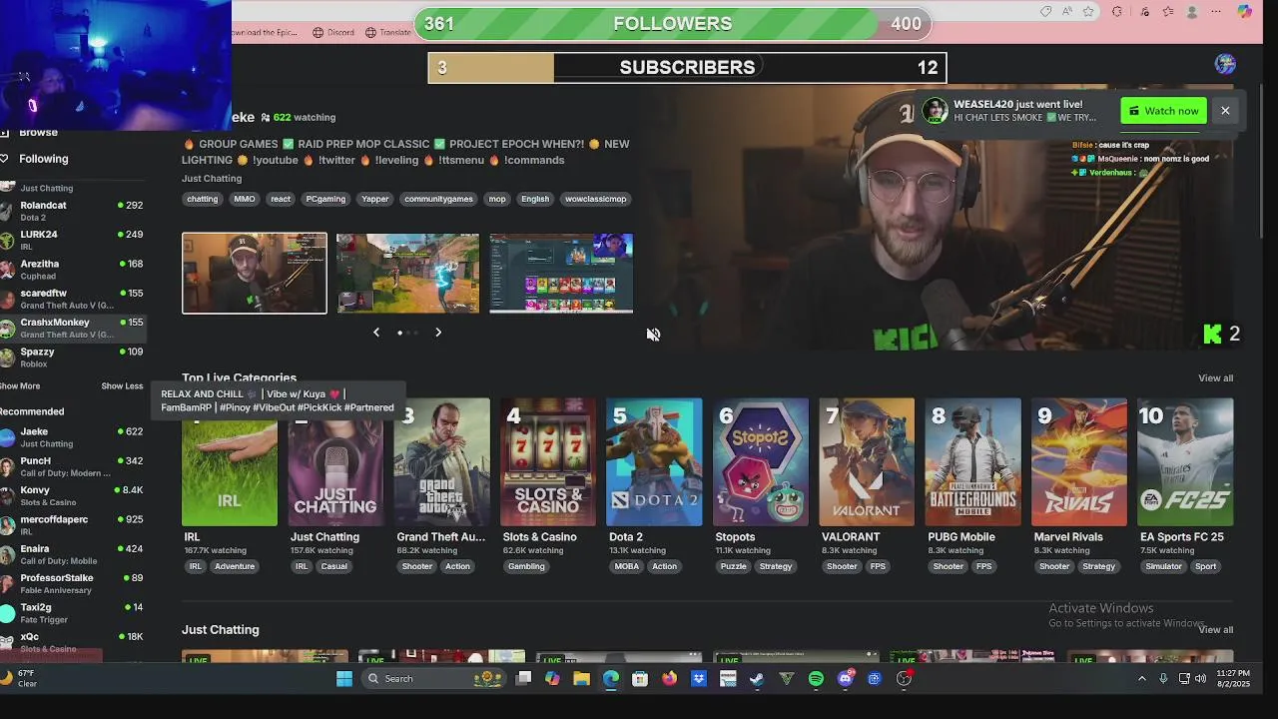Show hidden system tray icons chevron
This screenshot has width=1278, height=719.
(x=1142, y=679)
